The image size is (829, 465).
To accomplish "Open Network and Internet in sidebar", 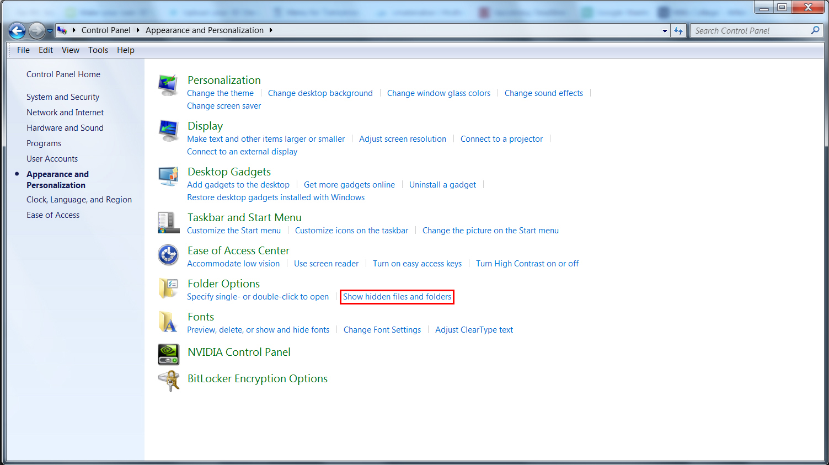I will click(65, 113).
